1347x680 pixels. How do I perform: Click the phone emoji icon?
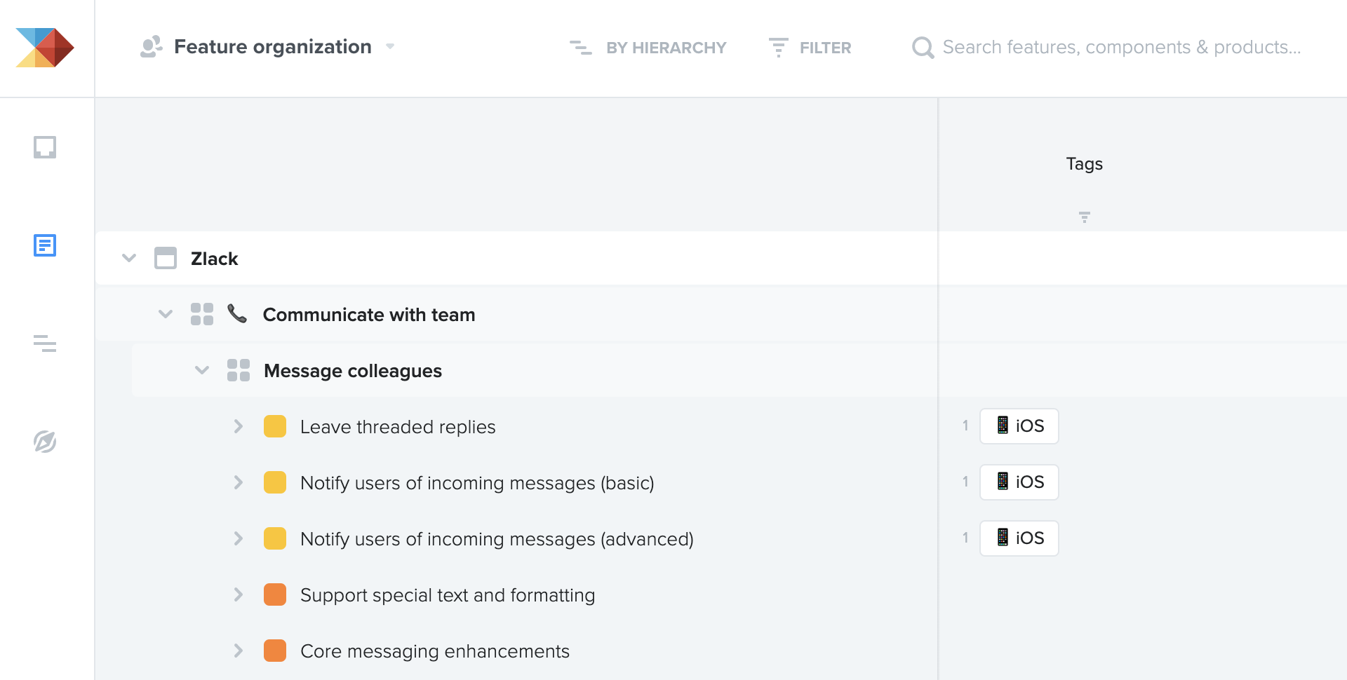point(237,313)
